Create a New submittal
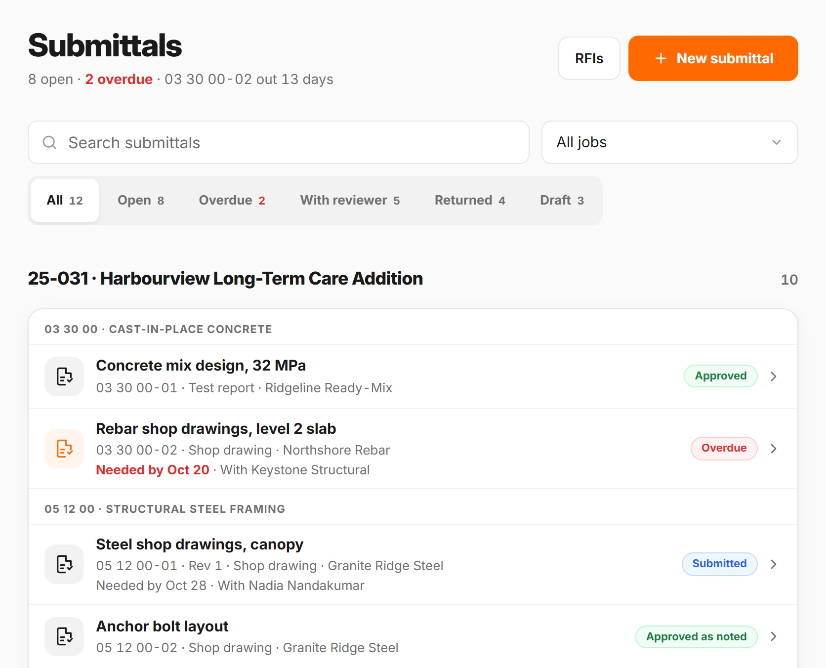Screen dimensions: 826x668 tap(713, 58)
